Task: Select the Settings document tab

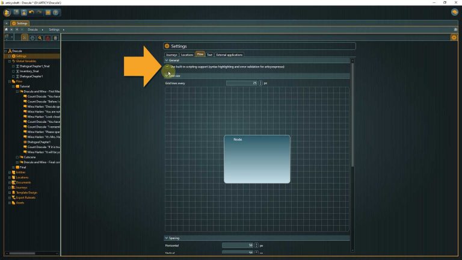Action: click(x=20, y=23)
